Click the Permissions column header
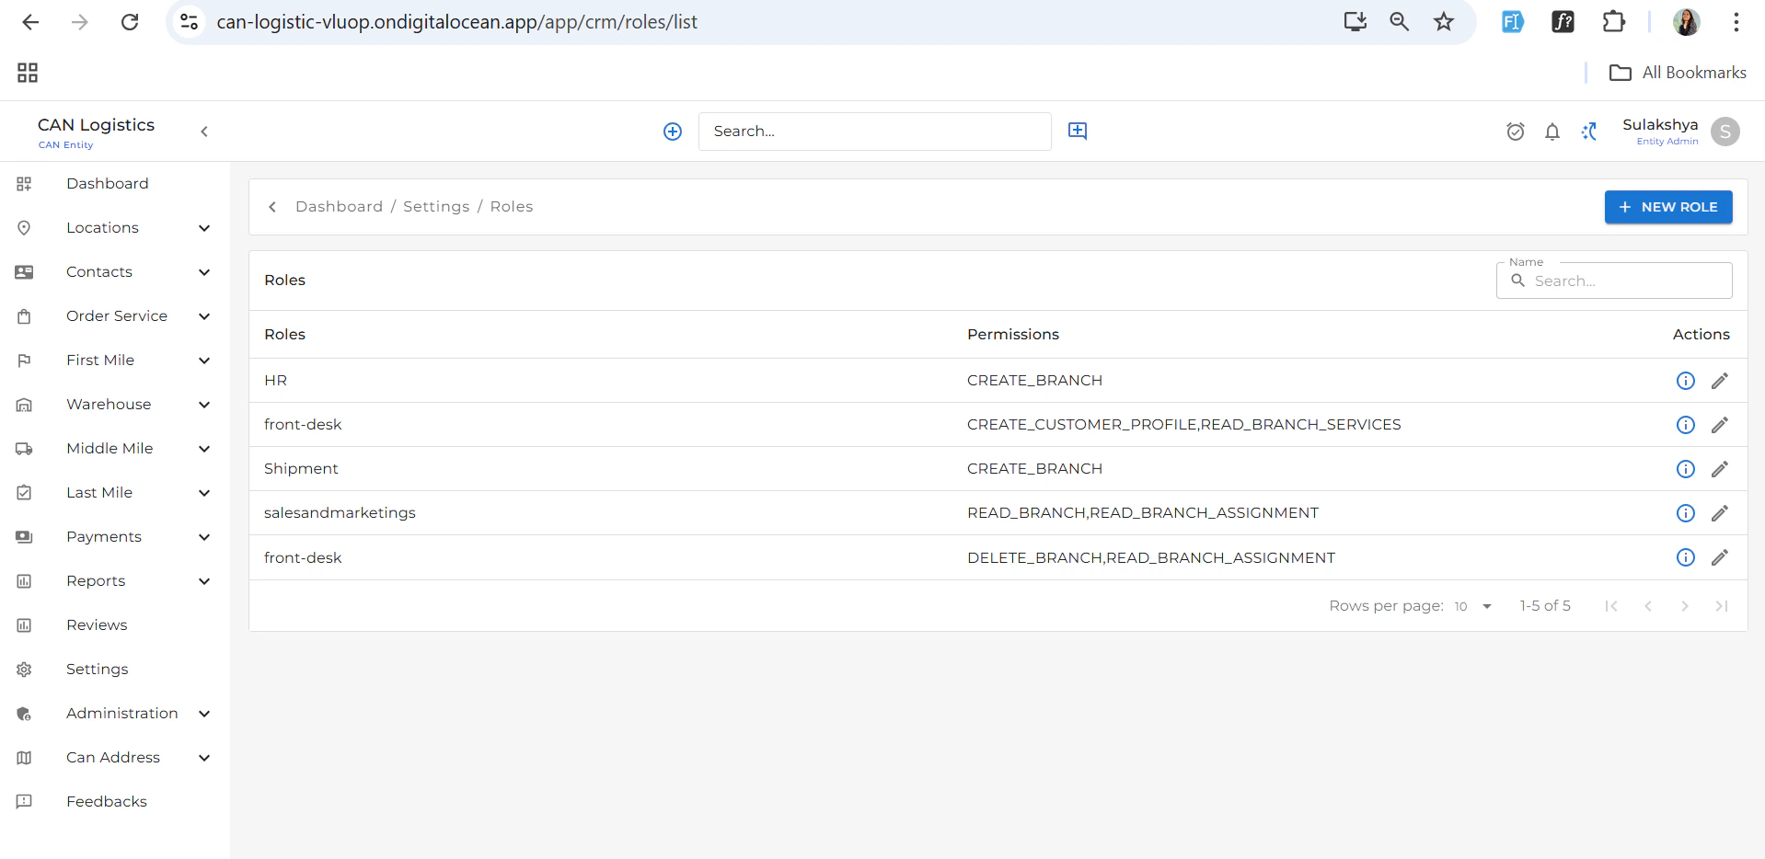Image resolution: width=1765 pixels, height=859 pixels. (1012, 335)
